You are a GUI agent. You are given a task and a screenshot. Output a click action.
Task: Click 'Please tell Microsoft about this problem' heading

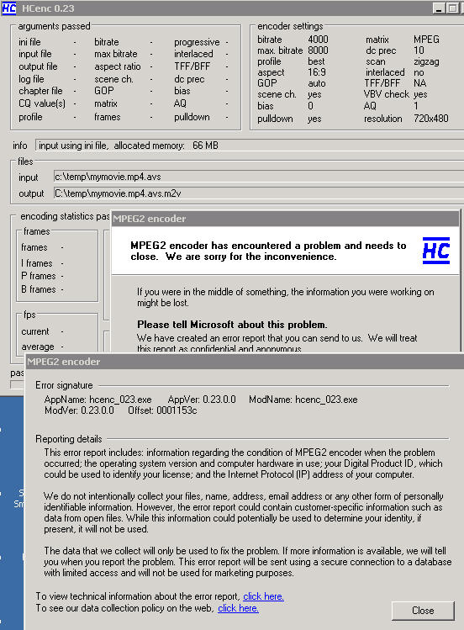[x=232, y=325]
